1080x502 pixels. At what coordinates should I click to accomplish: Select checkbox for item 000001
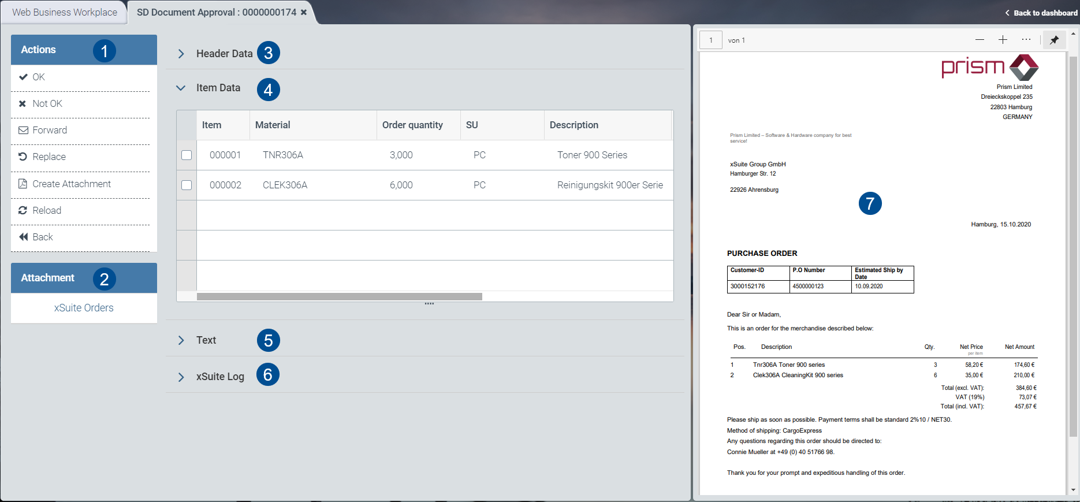187,155
